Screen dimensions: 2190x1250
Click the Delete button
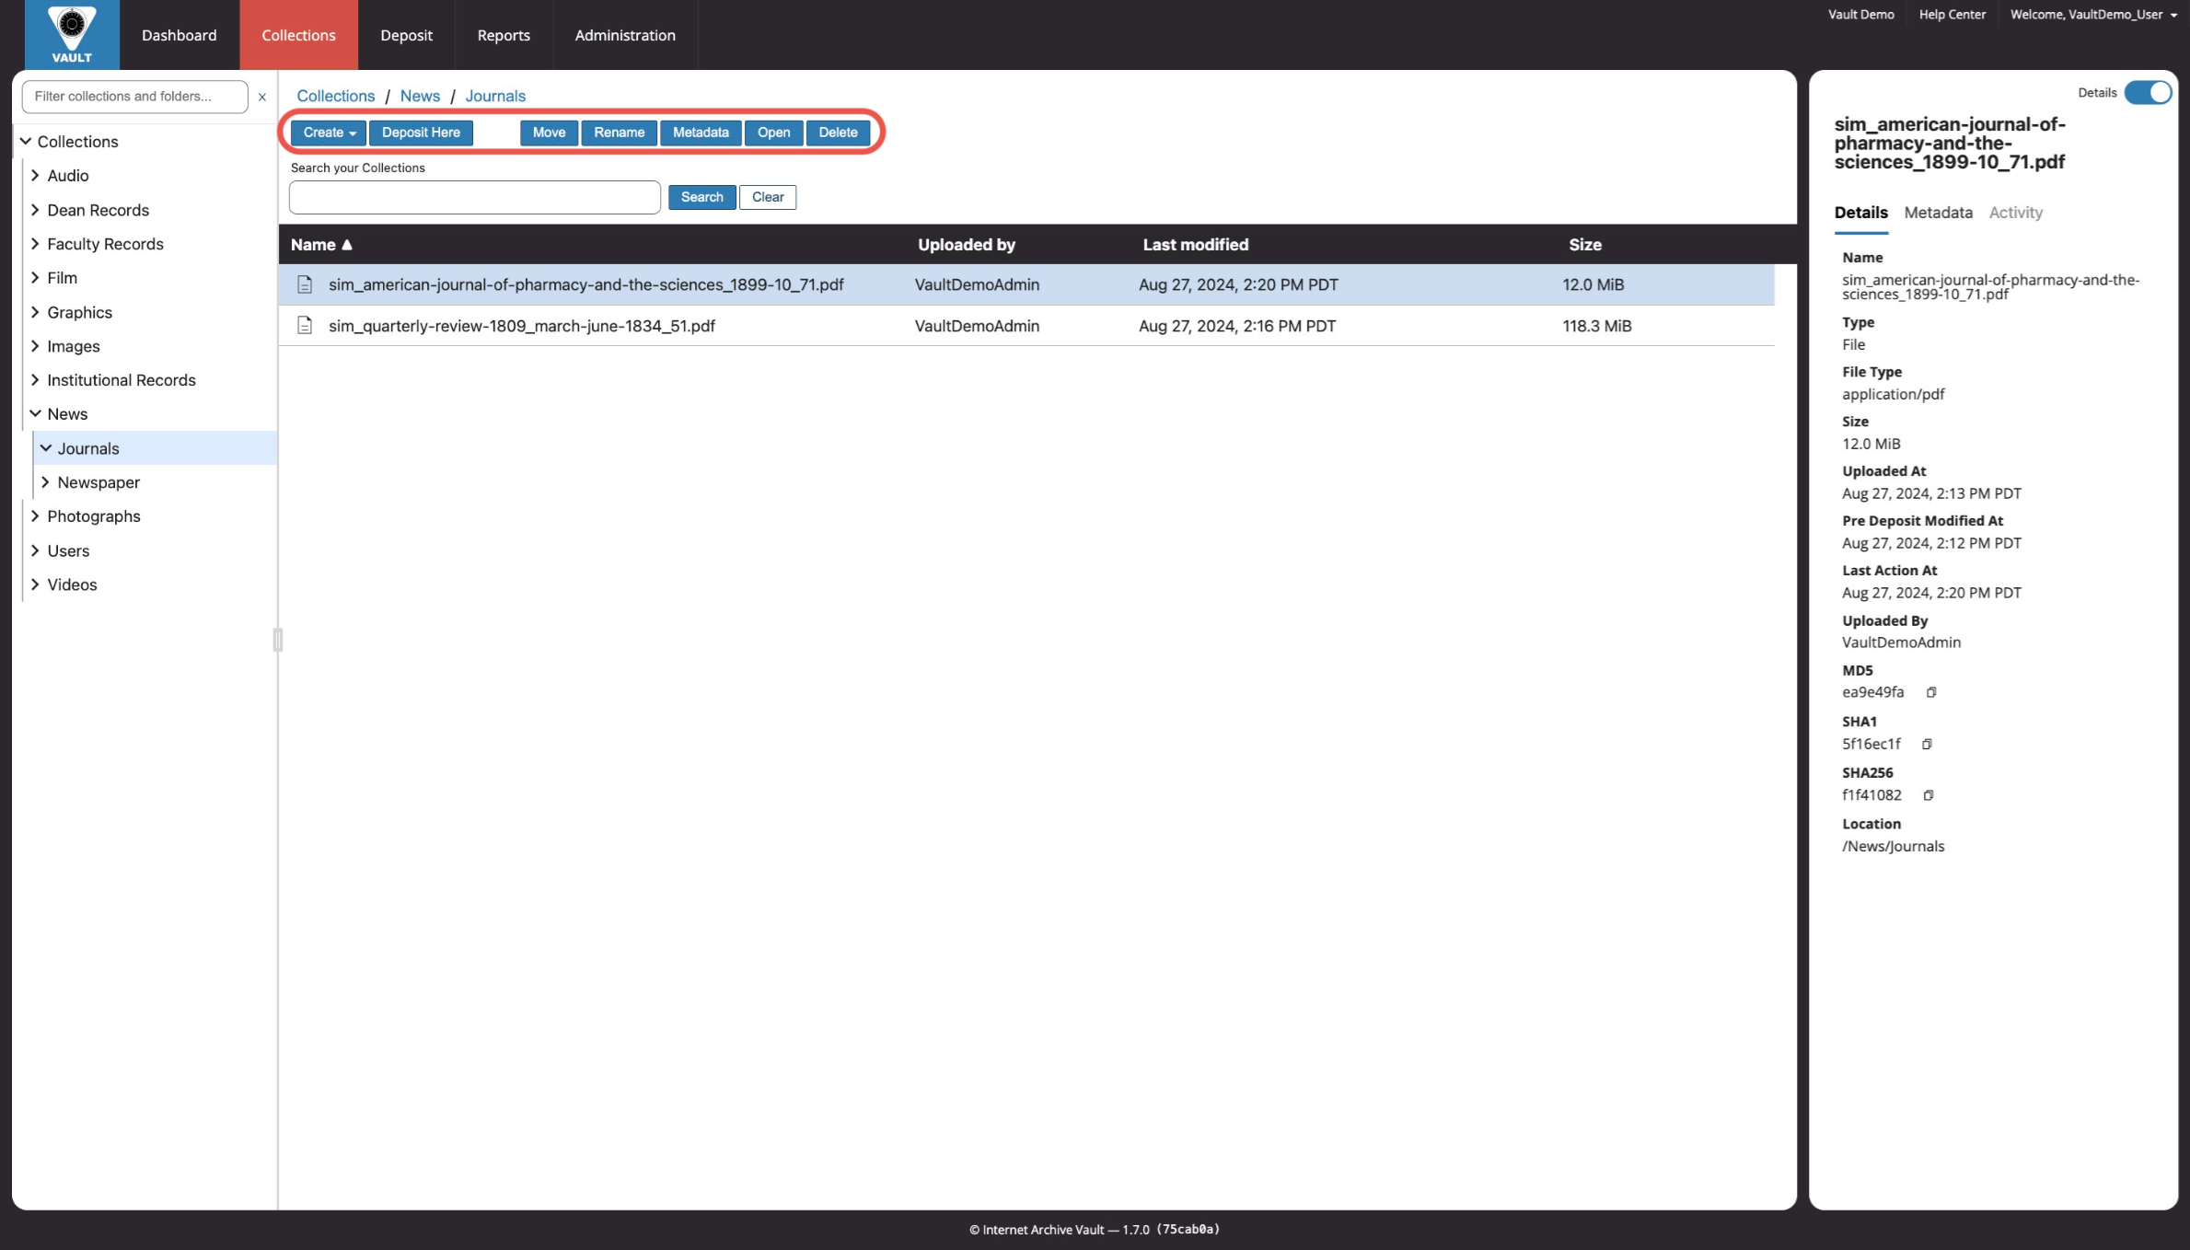(x=838, y=133)
